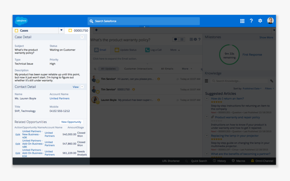This screenshot has width=290, height=181.
Task: Click the New Opportunity button
Action: pyautogui.click(x=71, y=122)
